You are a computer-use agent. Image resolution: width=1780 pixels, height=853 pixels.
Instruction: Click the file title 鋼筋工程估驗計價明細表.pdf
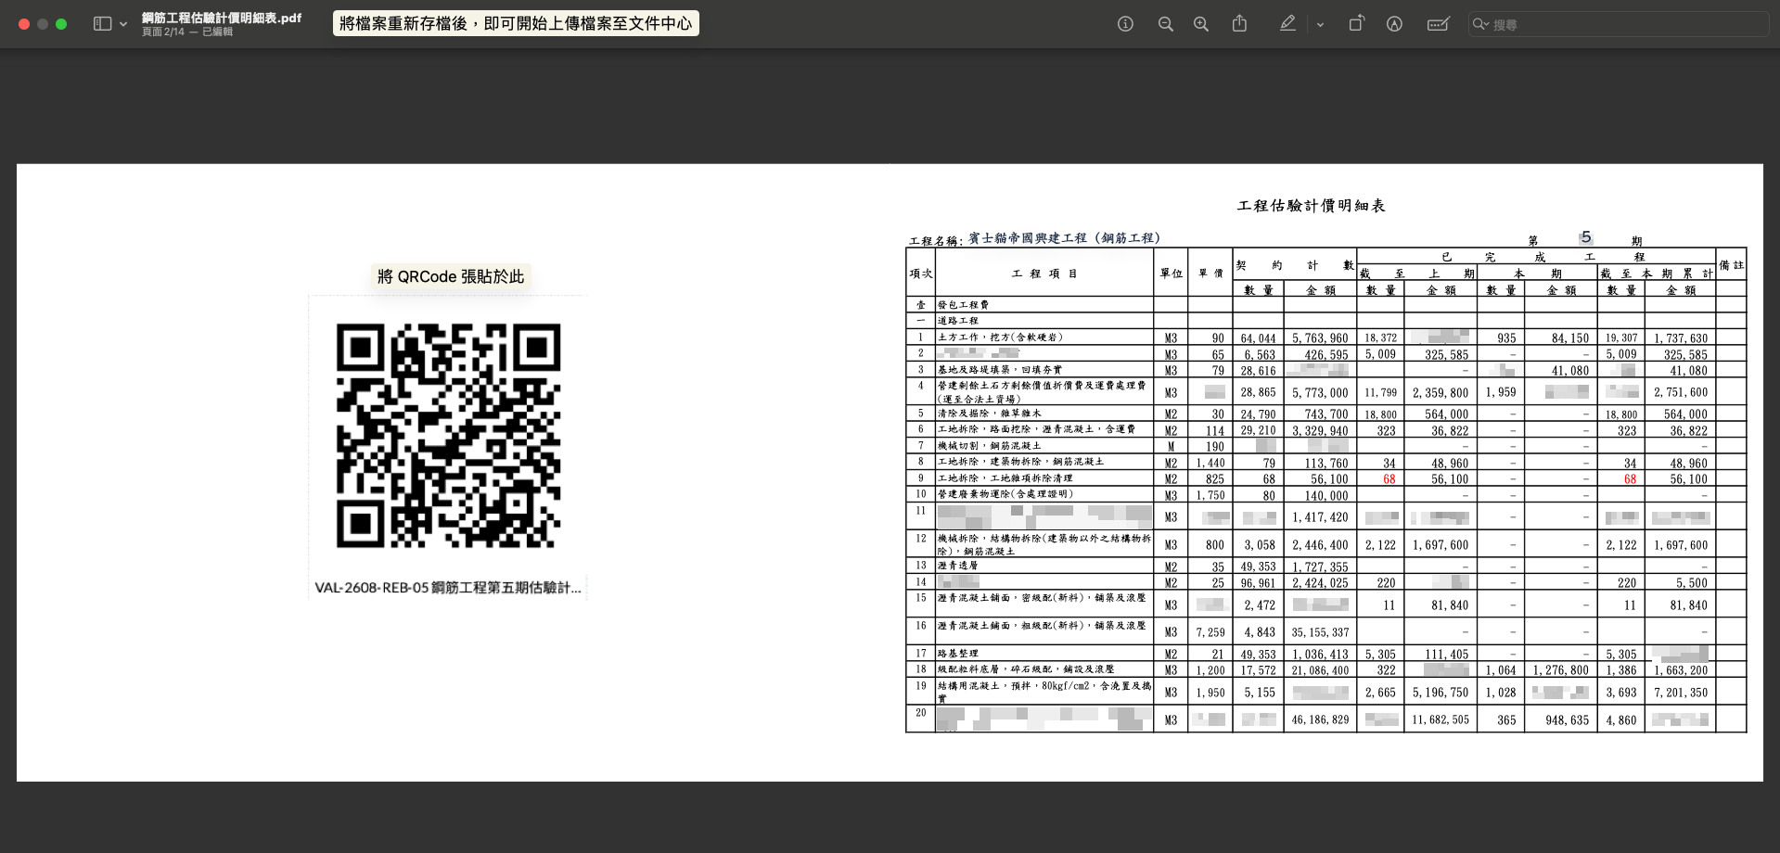pyautogui.click(x=222, y=18)
